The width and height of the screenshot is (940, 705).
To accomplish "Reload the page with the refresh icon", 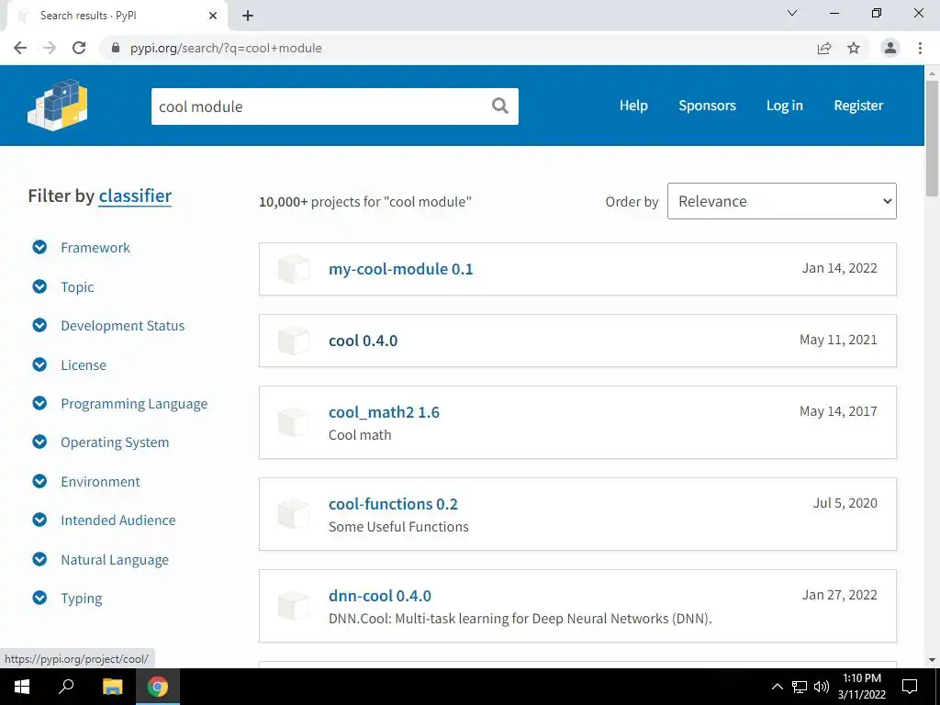I will pyautogui.click(x=79, y=48).
